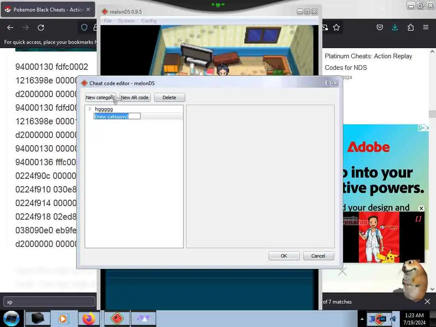Reload the Firefox page
436x327 pixels.
point(41,28)
